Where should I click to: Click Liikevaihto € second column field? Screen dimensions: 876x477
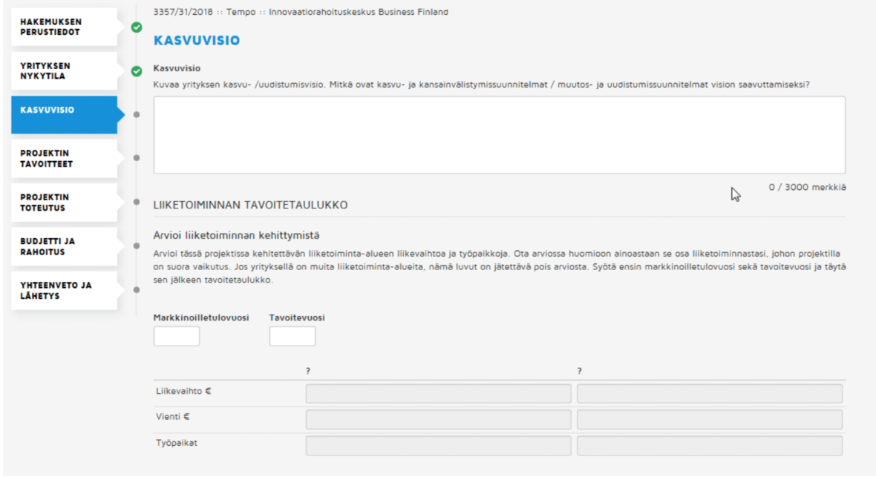[x=710, y=393]
